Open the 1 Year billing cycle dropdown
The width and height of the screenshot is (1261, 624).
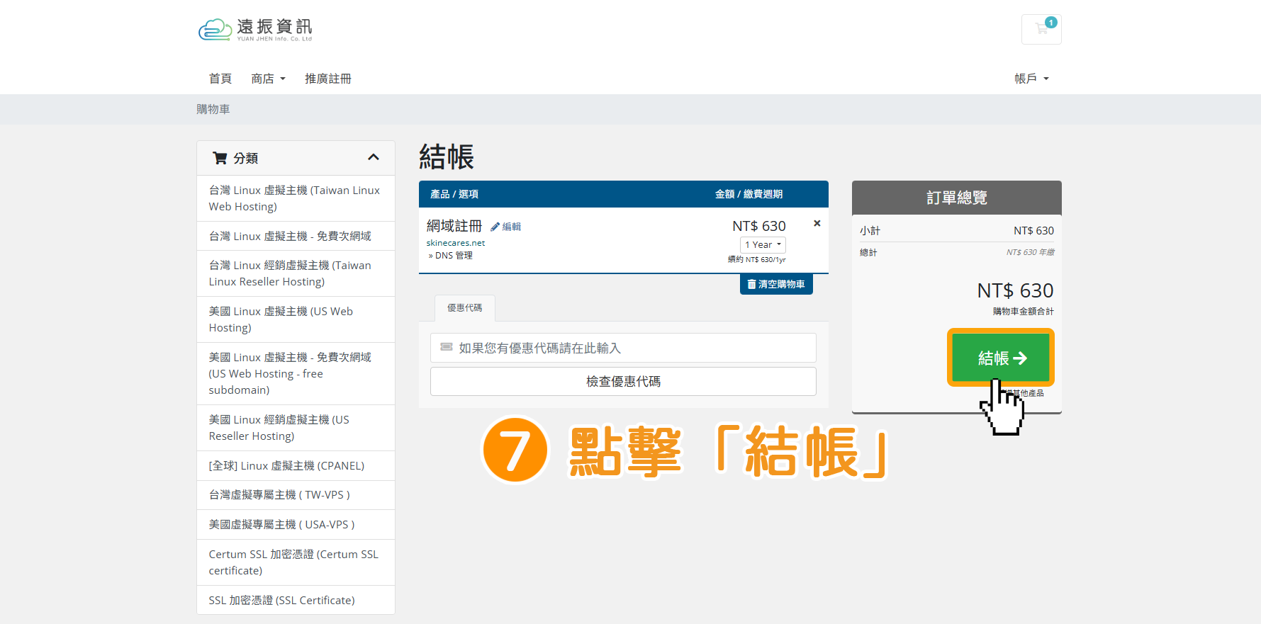tap(763, 244)
